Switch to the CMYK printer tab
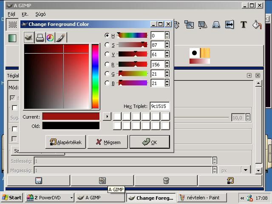Image resolution: width=272 pixels, height=204 pixels. (40, 38)
